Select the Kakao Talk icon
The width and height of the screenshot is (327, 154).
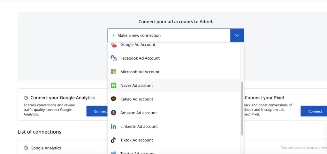(113, 99)
